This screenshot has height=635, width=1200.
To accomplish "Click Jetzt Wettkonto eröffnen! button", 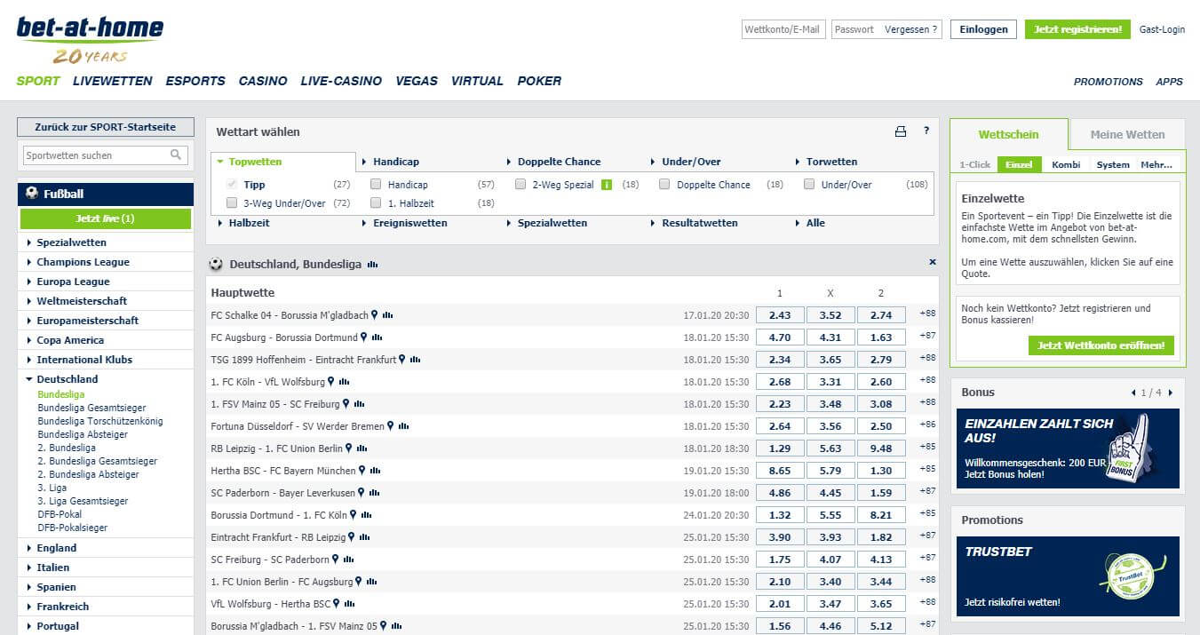I will tap(1101, 345).
